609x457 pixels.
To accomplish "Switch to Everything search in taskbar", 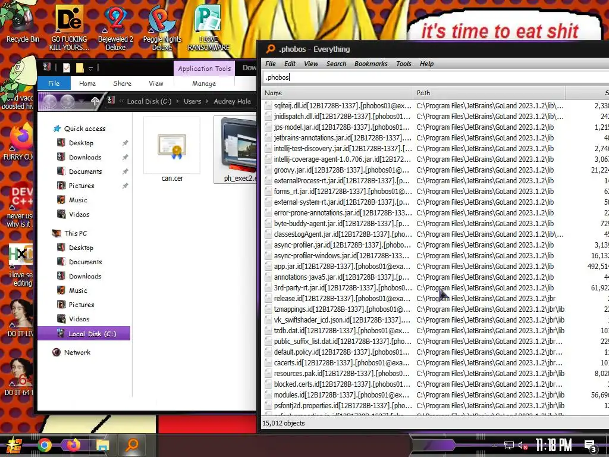I will (132, 445).
